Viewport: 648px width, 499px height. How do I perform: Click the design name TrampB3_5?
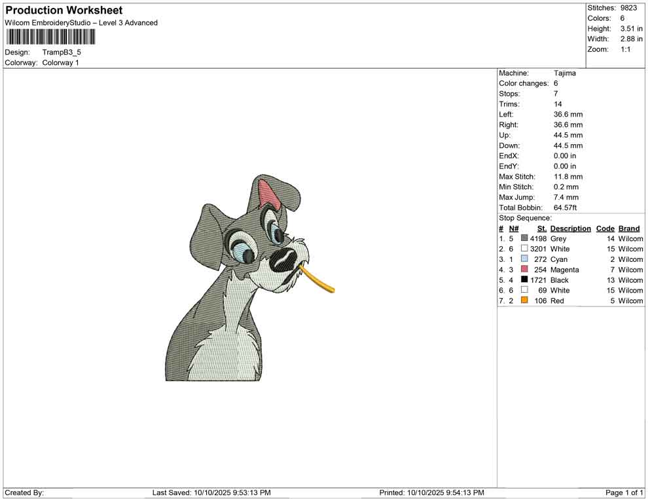[62, 52]
